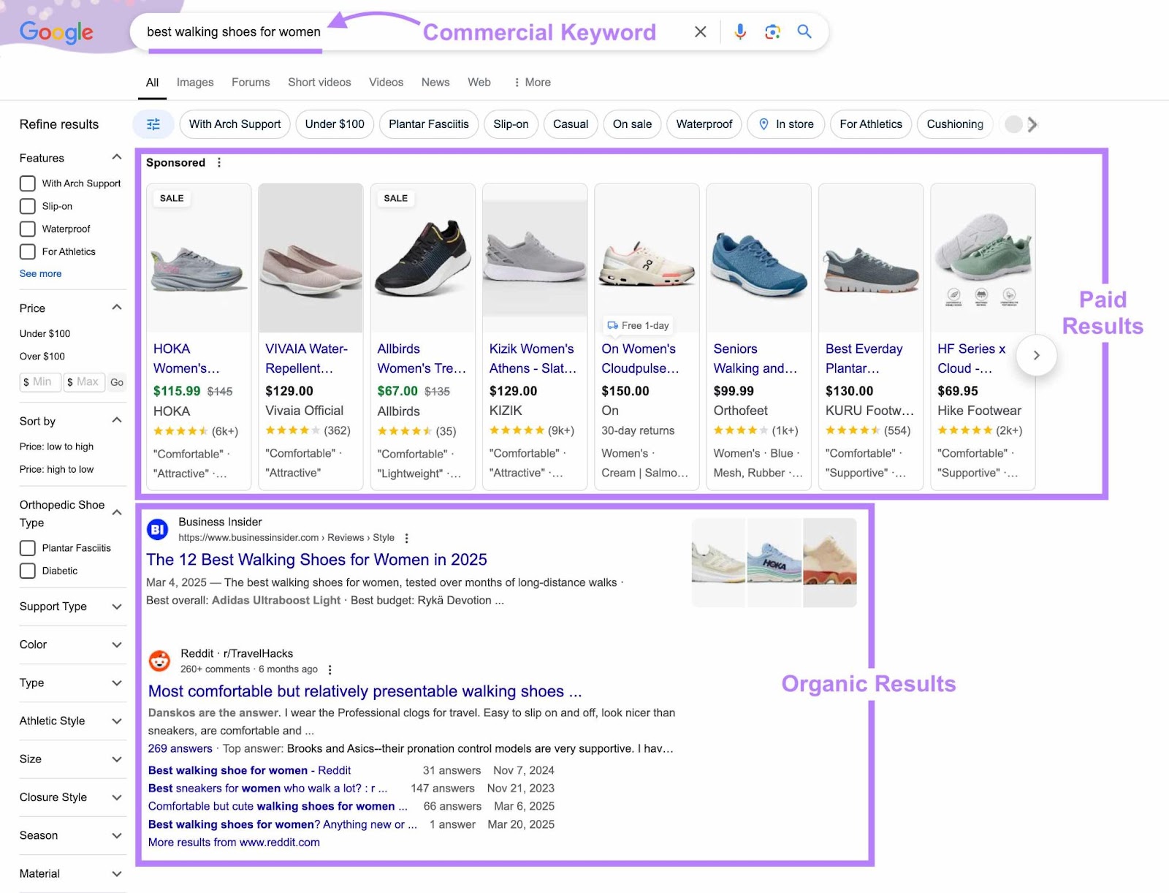Click See more under Features

tap(39, 273)
